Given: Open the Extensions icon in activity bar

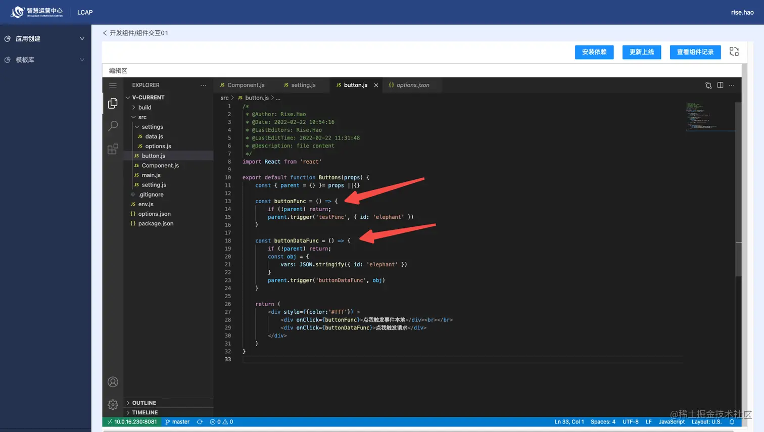Looking at the screenshot, I should [x=113, y=149].
